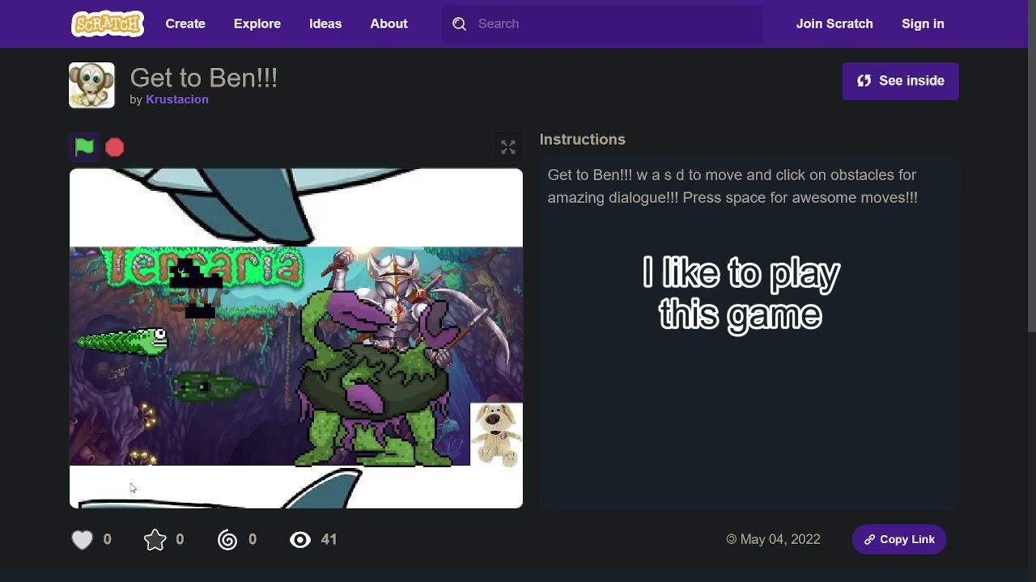This screenshot has width=1036, height=582.
Task: Start the project with the green flag
Action: (84, 147)
